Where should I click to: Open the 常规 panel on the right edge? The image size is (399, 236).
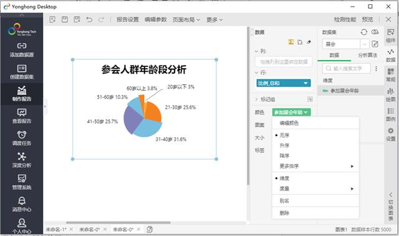pos(391,75)
